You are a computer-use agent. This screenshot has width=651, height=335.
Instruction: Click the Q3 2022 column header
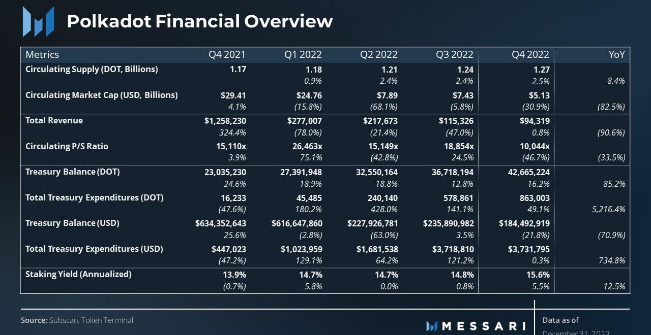[x=454, y=54]
